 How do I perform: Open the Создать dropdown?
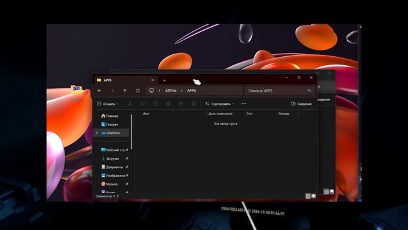108,103
